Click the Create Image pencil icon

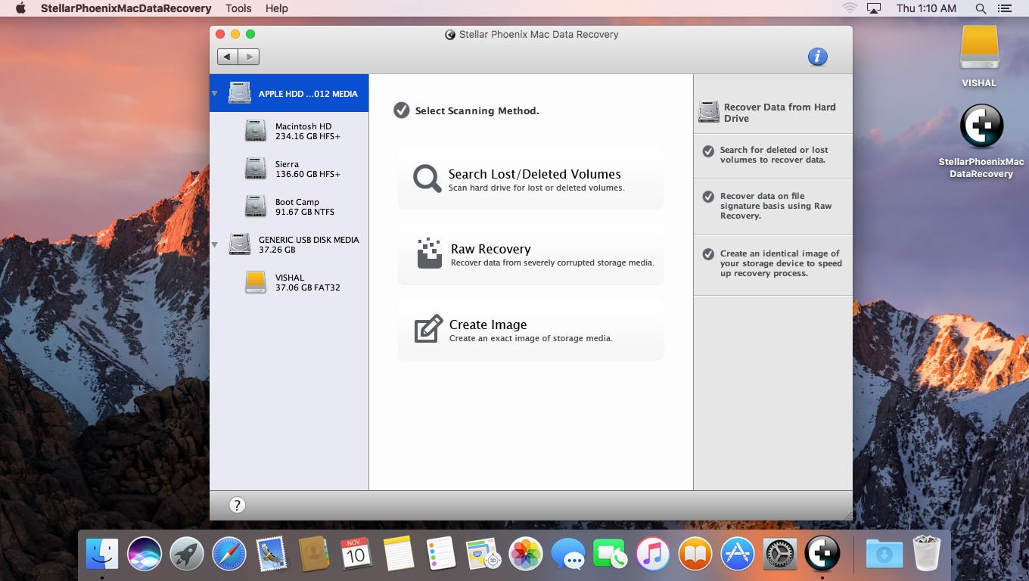point(428,329)
